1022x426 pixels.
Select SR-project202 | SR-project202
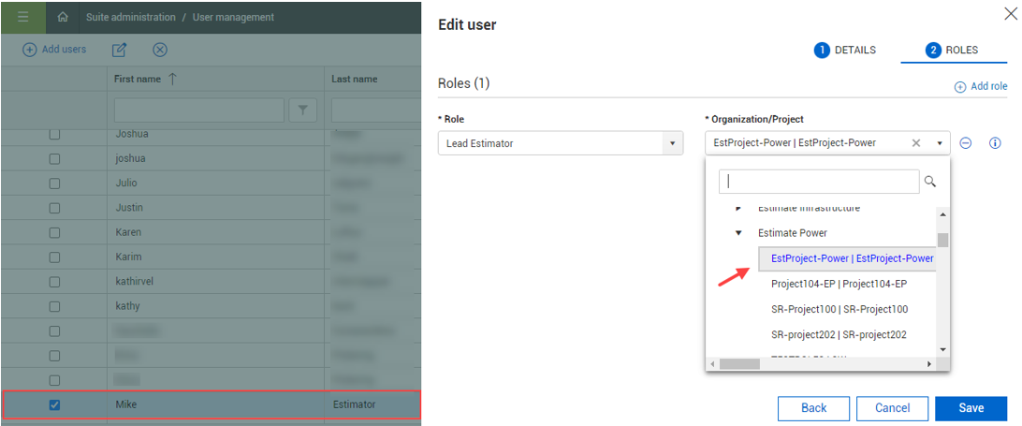click(839, 334)
